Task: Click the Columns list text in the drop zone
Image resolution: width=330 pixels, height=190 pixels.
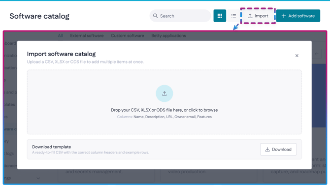Action: click(165, 117)
